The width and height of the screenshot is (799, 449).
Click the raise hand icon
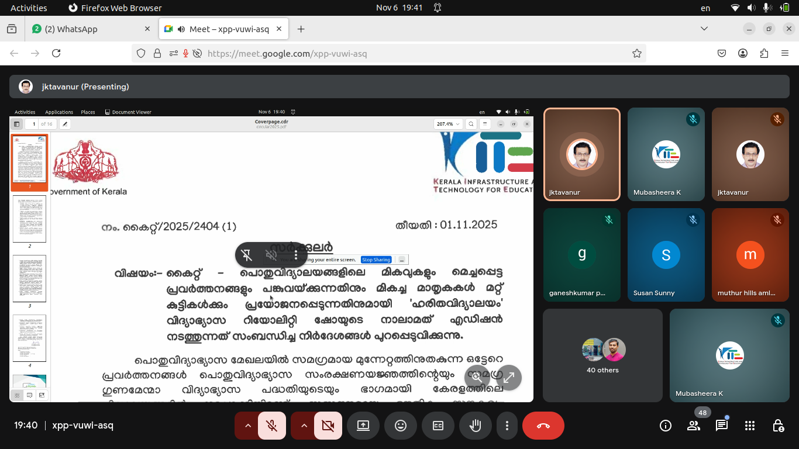476,426
